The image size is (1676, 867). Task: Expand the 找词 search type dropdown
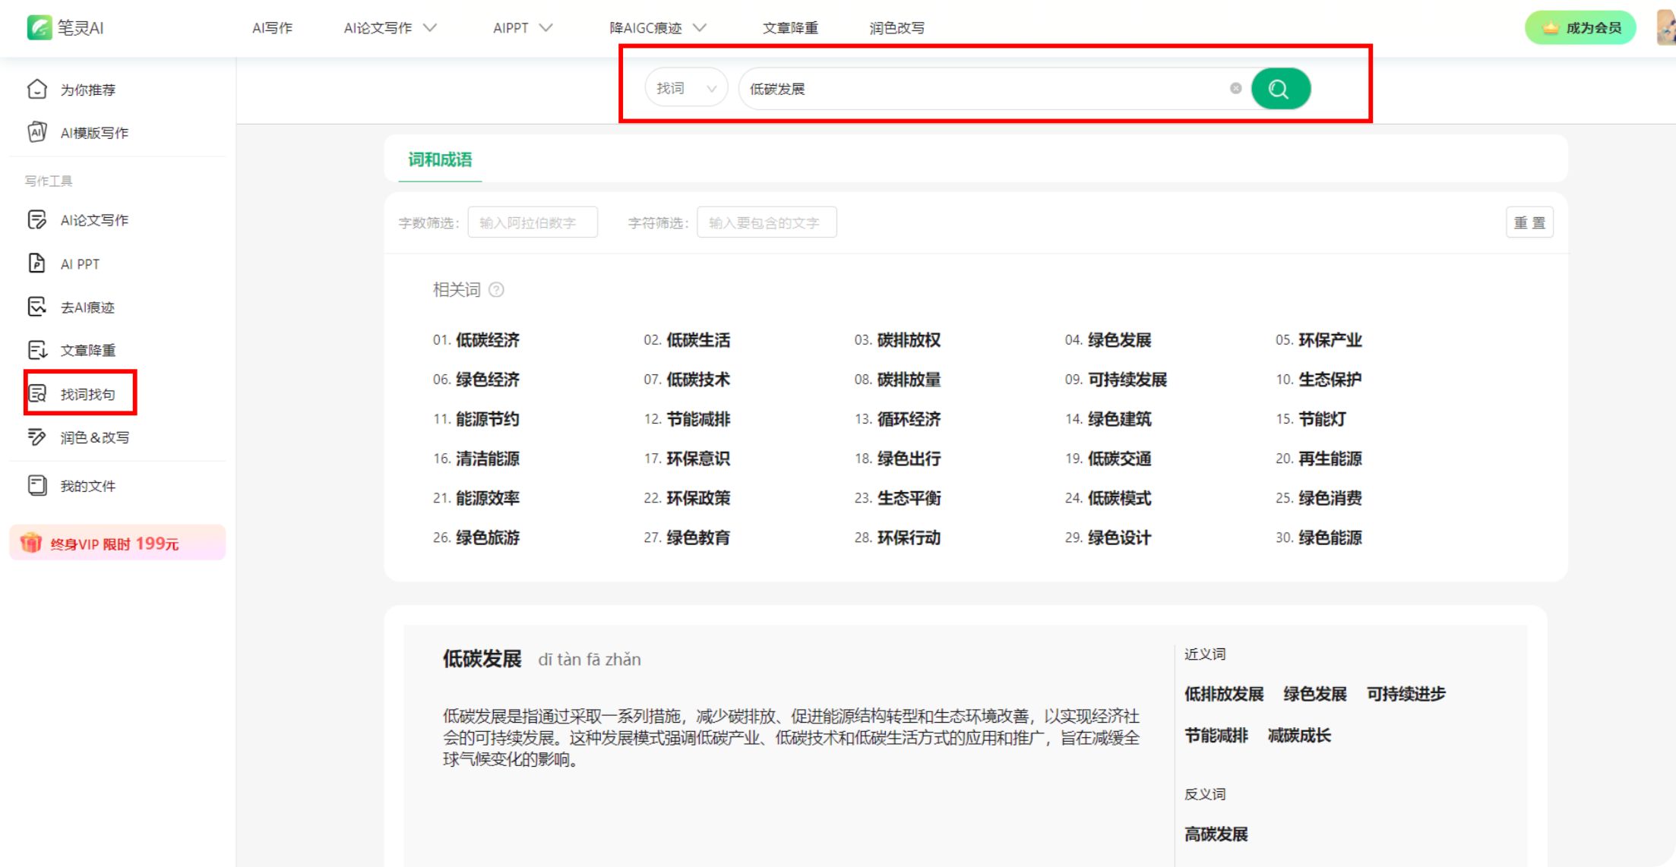686,89
